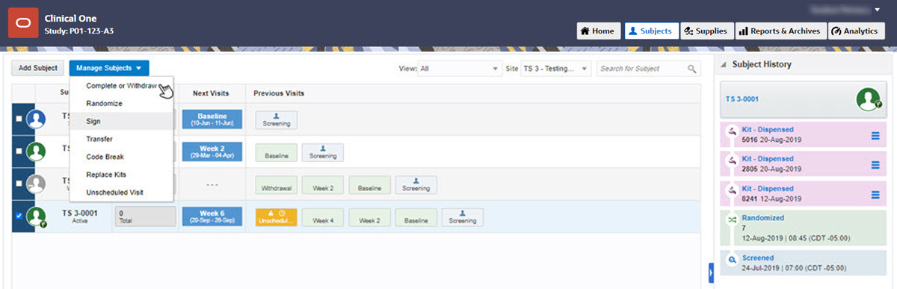Click the Oracle logo icon
This screenshot has height=289, width=897.
click(x=22, y=23)
